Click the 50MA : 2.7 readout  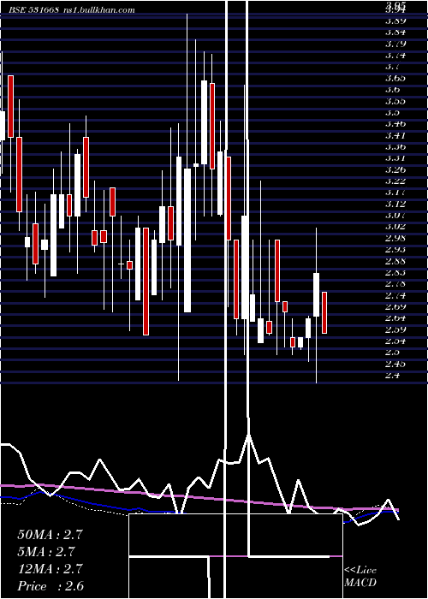coord(50,535)
